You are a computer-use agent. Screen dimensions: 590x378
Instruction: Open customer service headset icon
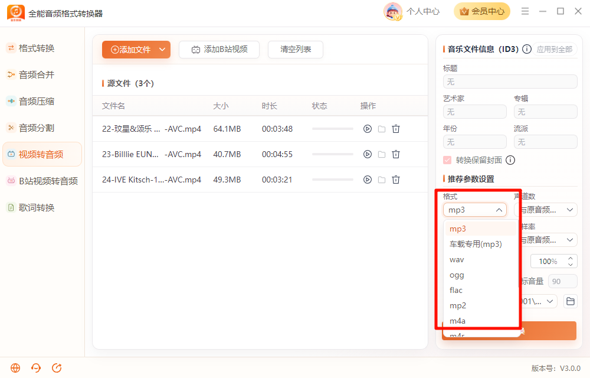[x=36, y=368]
